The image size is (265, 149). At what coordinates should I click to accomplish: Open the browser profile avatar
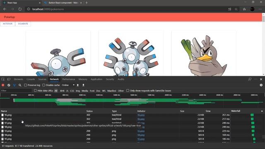pyautogui.click(x=252, y=9)
